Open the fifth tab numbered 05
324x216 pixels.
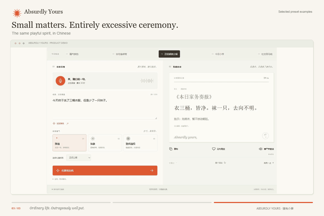coord(265,54)
